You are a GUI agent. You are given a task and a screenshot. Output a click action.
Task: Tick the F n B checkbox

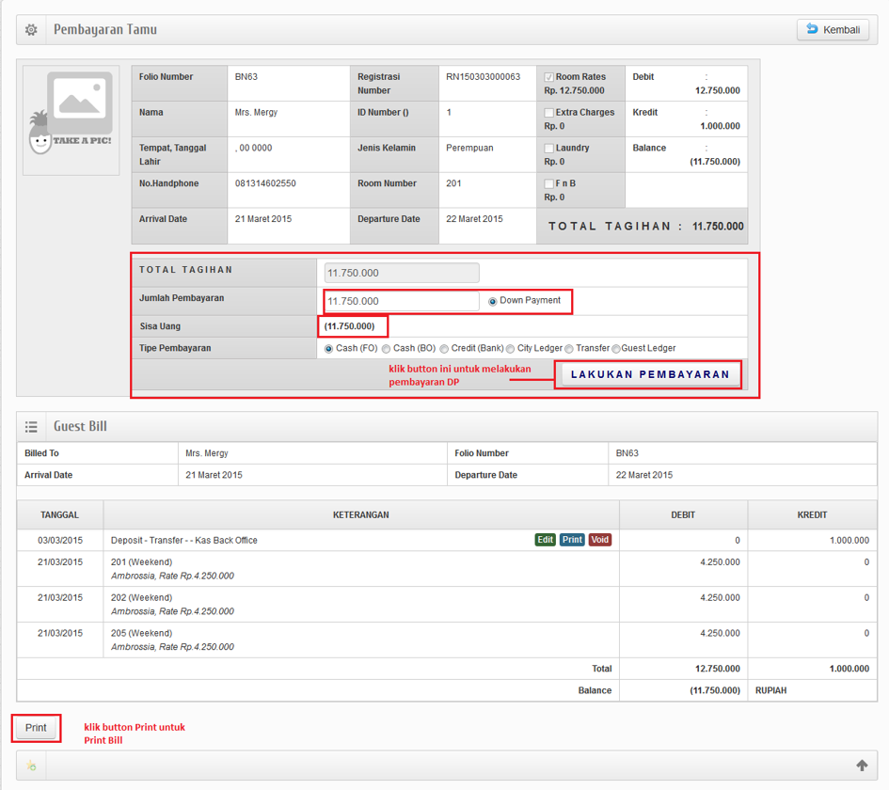click(x=549, y=184)
